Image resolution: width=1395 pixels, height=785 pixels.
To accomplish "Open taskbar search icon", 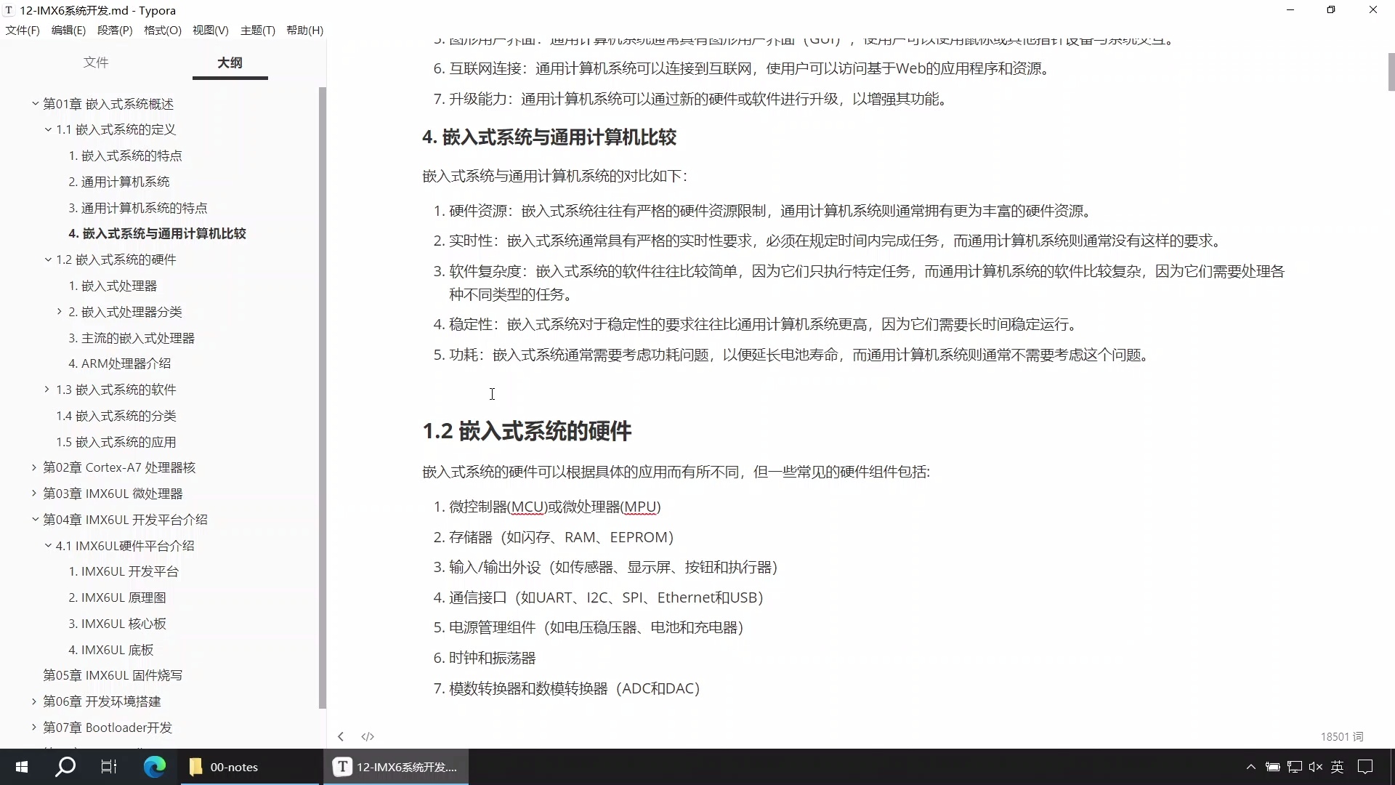I will (x=65, y=767).
